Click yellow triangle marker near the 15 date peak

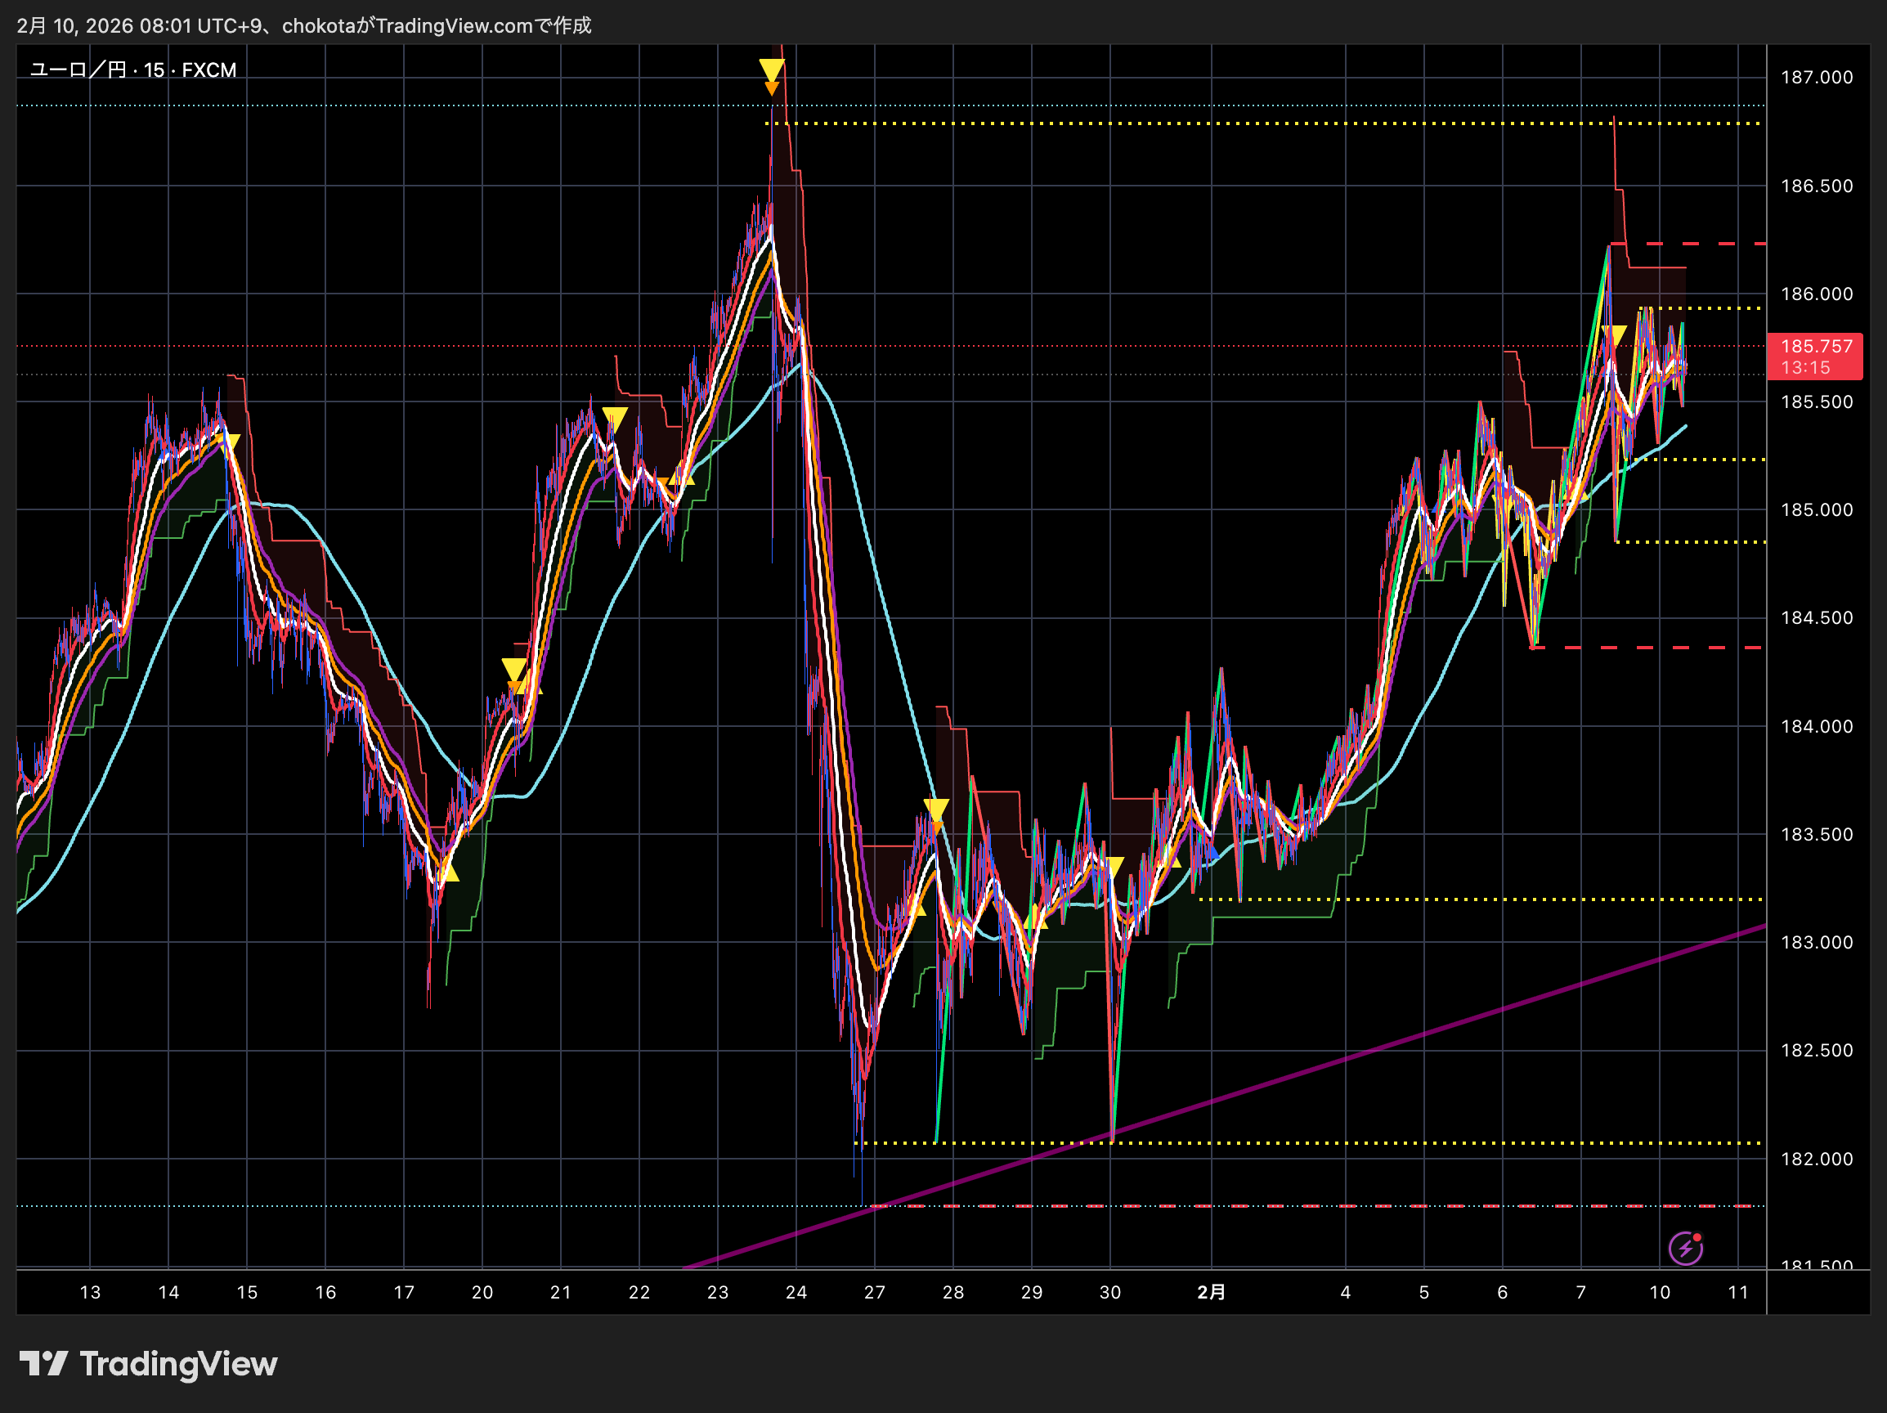click(x=230, y=442)
